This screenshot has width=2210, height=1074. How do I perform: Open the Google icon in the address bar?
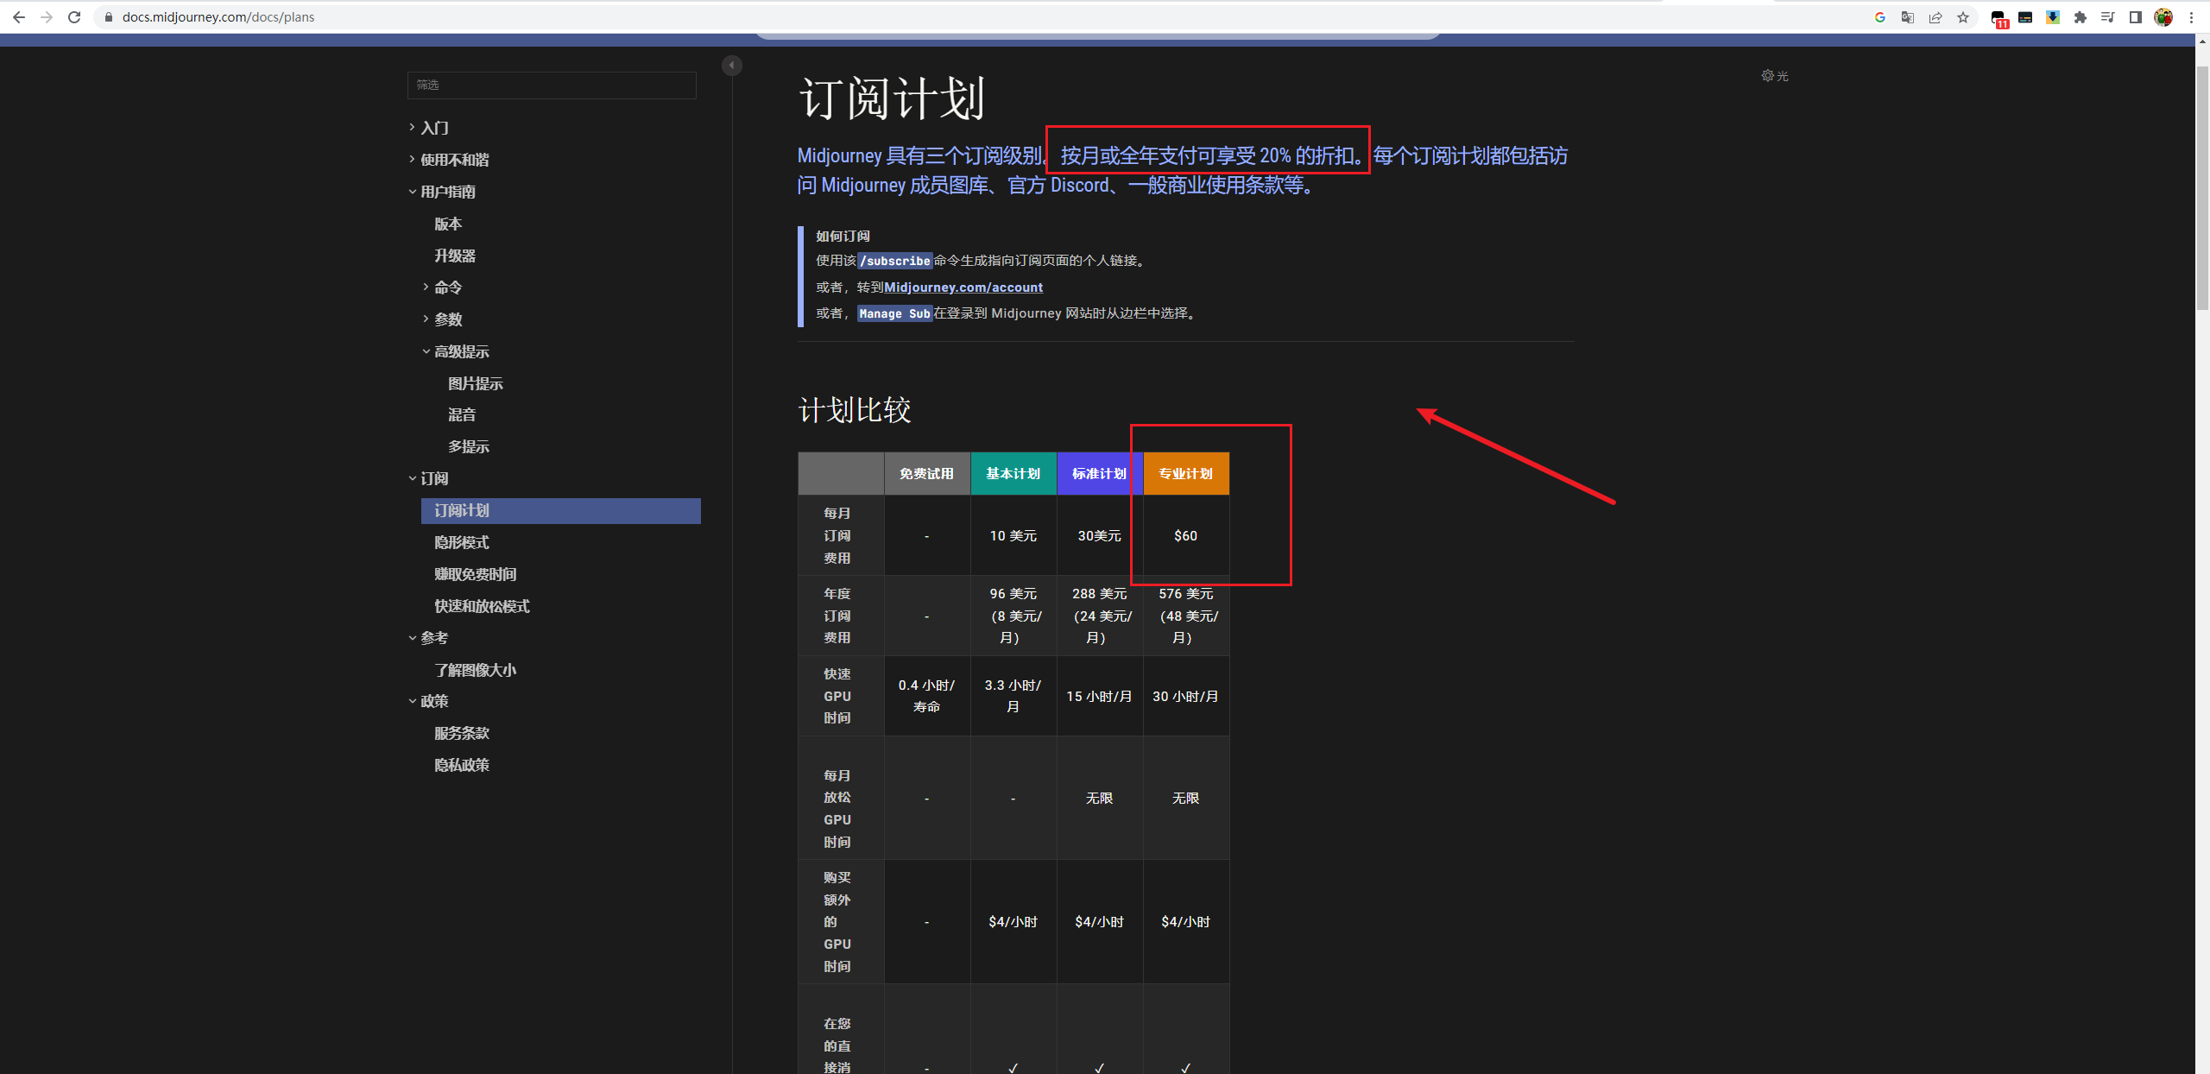pyautogui.click(x=1880, y=17)
